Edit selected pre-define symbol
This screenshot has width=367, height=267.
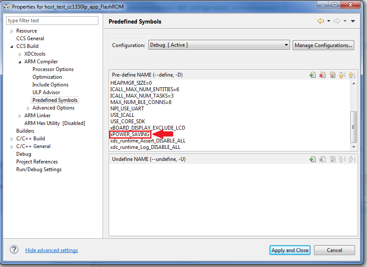[332, 75]
